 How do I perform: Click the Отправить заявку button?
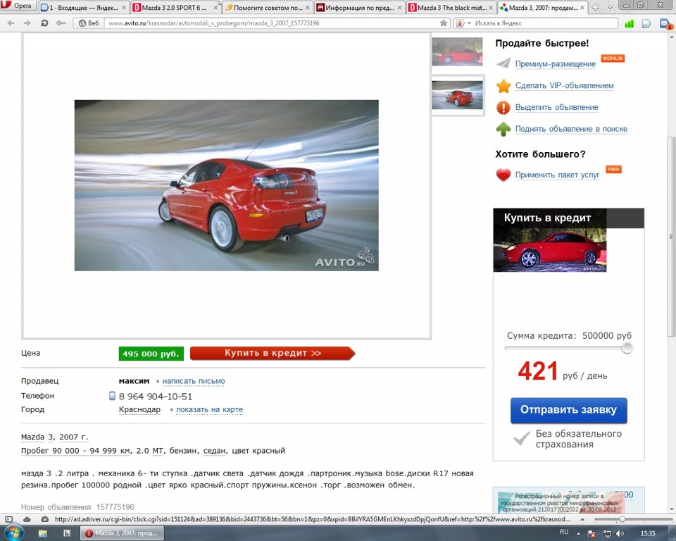click(x=568, y=411)
